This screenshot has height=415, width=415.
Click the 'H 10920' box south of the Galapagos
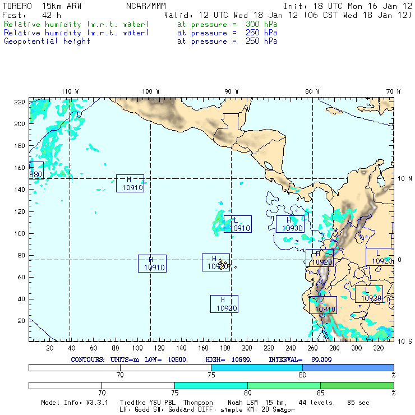tap(224, 304)
